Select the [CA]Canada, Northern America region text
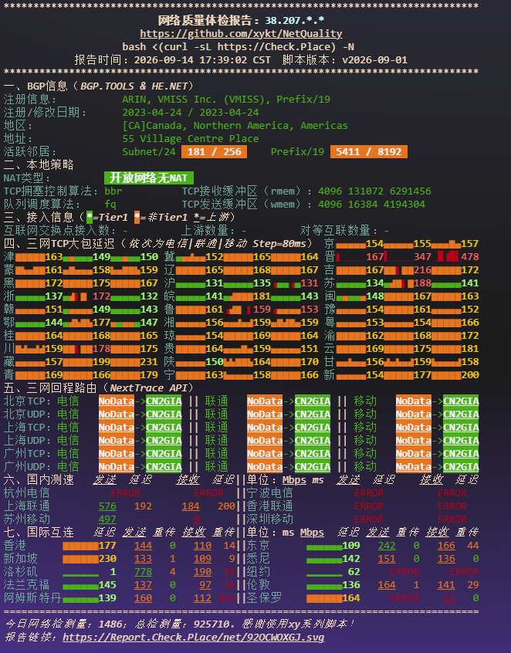The image size is (511, 653). pos(235,125)
